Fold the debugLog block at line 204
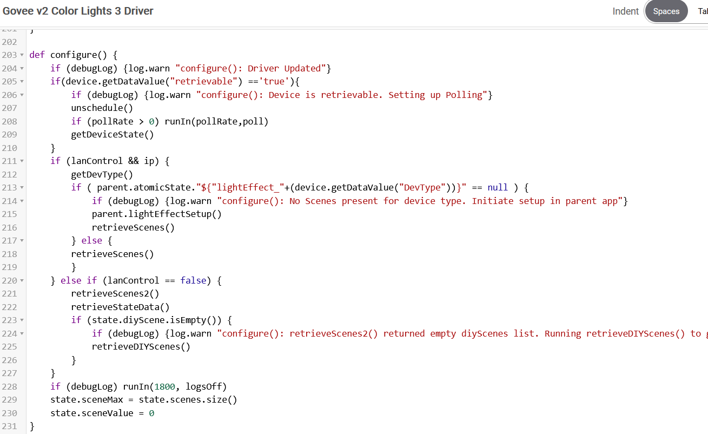 (22, 68)
